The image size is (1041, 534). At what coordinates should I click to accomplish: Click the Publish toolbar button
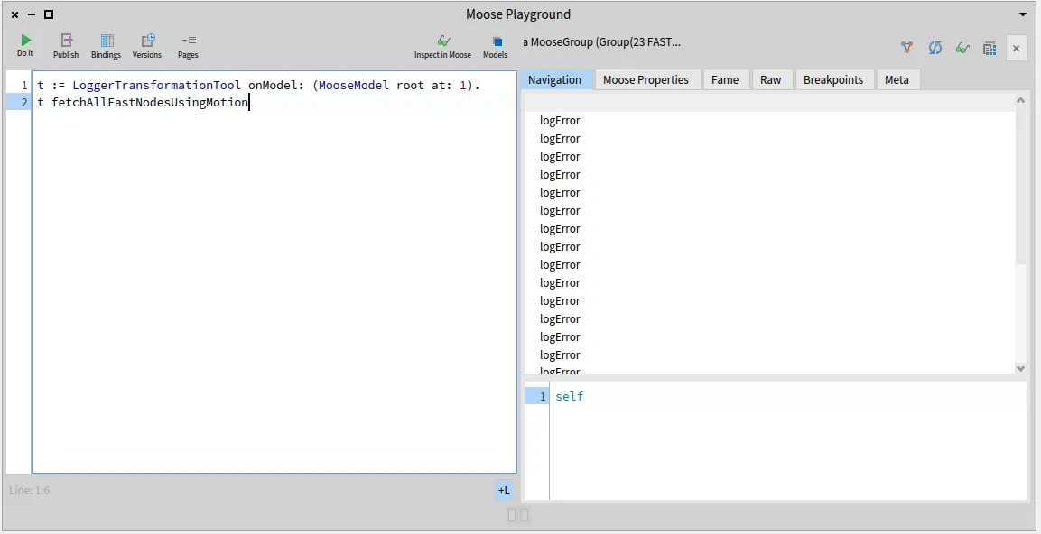point(66,46)
